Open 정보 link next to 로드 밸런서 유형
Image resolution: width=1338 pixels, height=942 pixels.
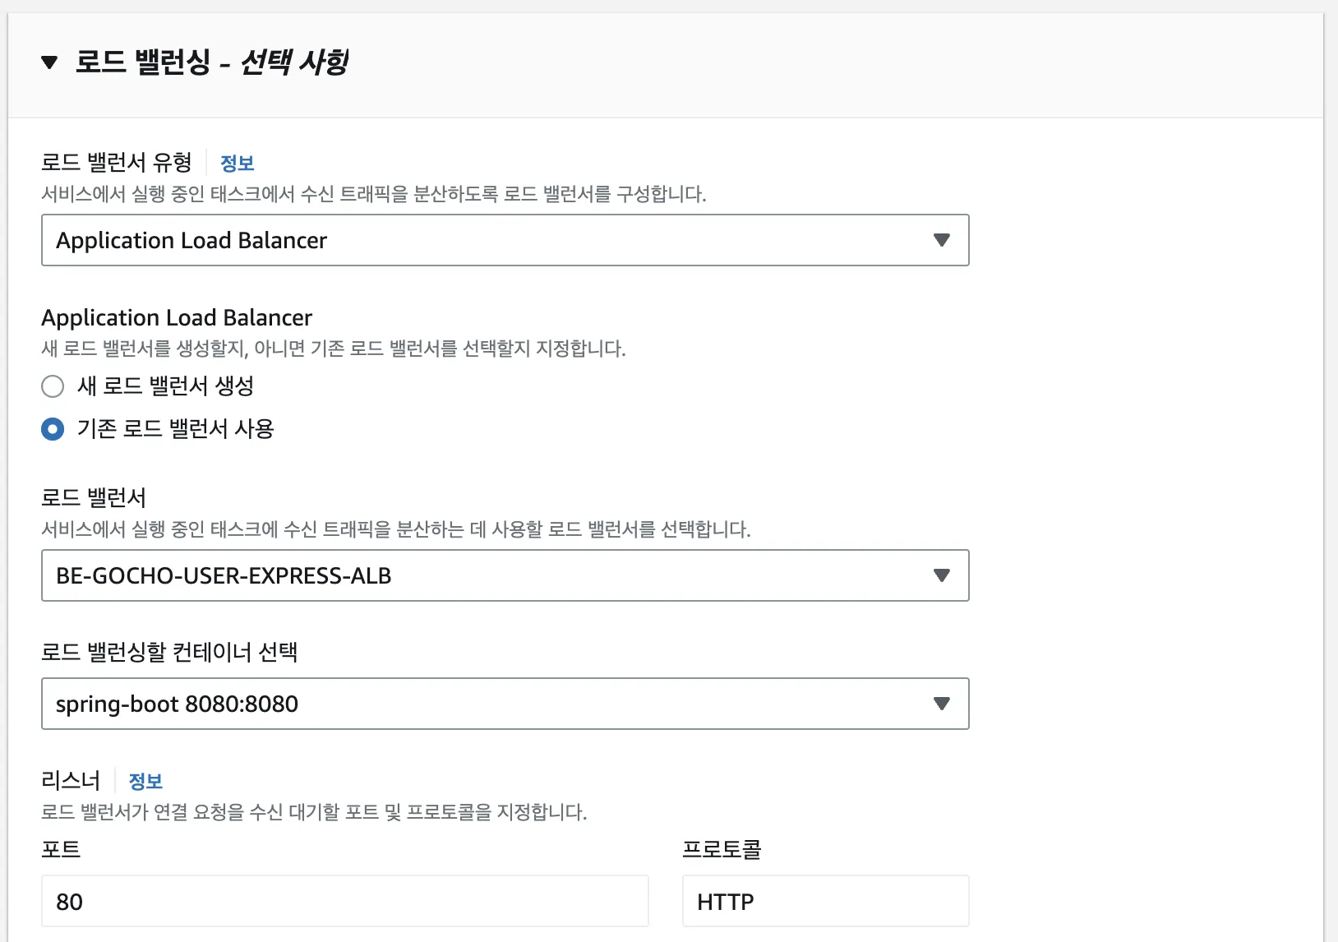pos(237,164)
